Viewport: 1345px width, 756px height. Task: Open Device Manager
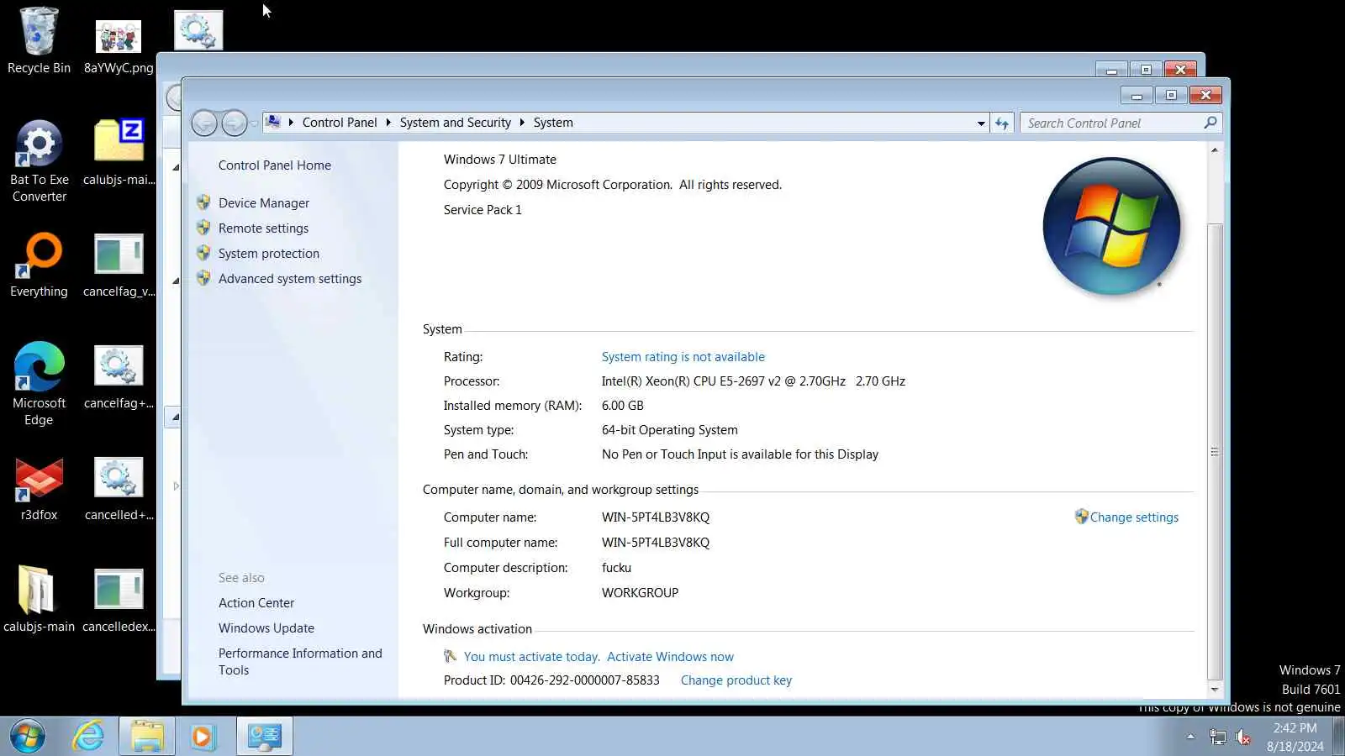tap(263, 203)
